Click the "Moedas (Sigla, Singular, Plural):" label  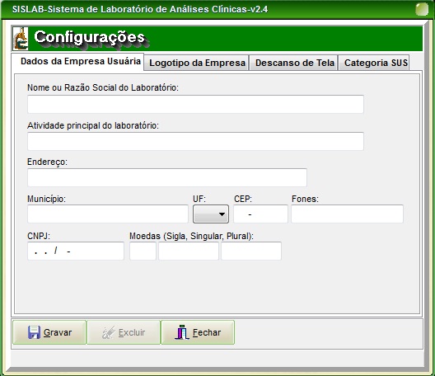[191, 236]
